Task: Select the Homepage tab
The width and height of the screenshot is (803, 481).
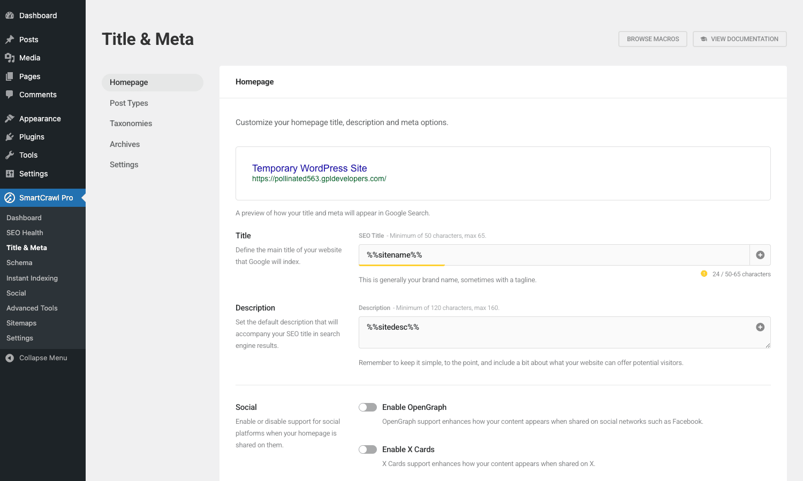Action: (153, 82)
